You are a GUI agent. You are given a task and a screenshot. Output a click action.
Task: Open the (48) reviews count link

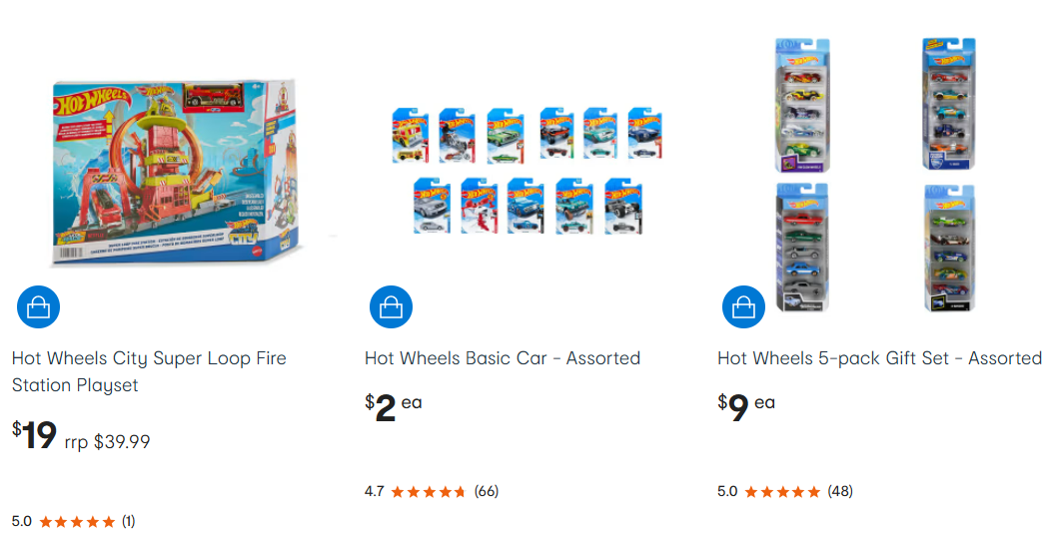click(x=839, y=491)
